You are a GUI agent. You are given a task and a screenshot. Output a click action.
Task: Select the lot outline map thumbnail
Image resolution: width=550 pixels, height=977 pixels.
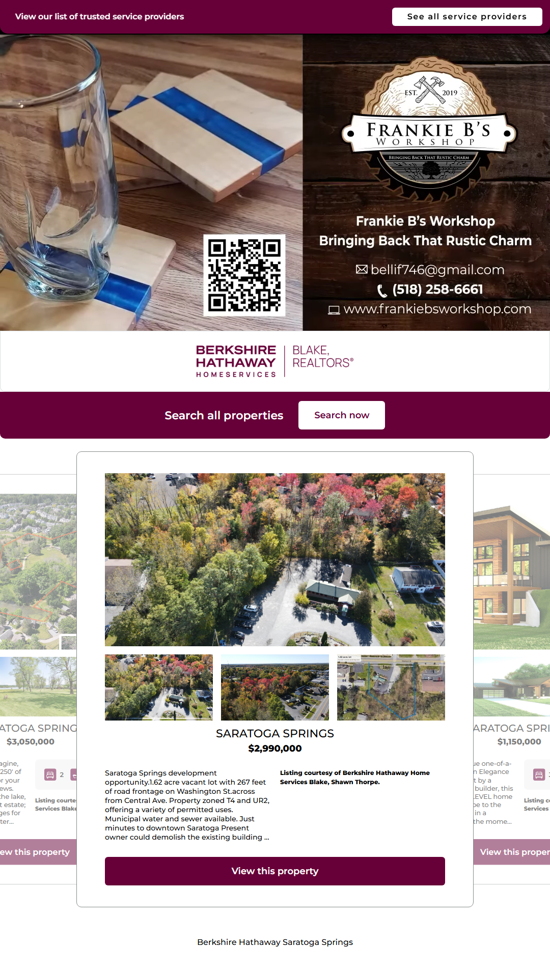pos(391,687)
